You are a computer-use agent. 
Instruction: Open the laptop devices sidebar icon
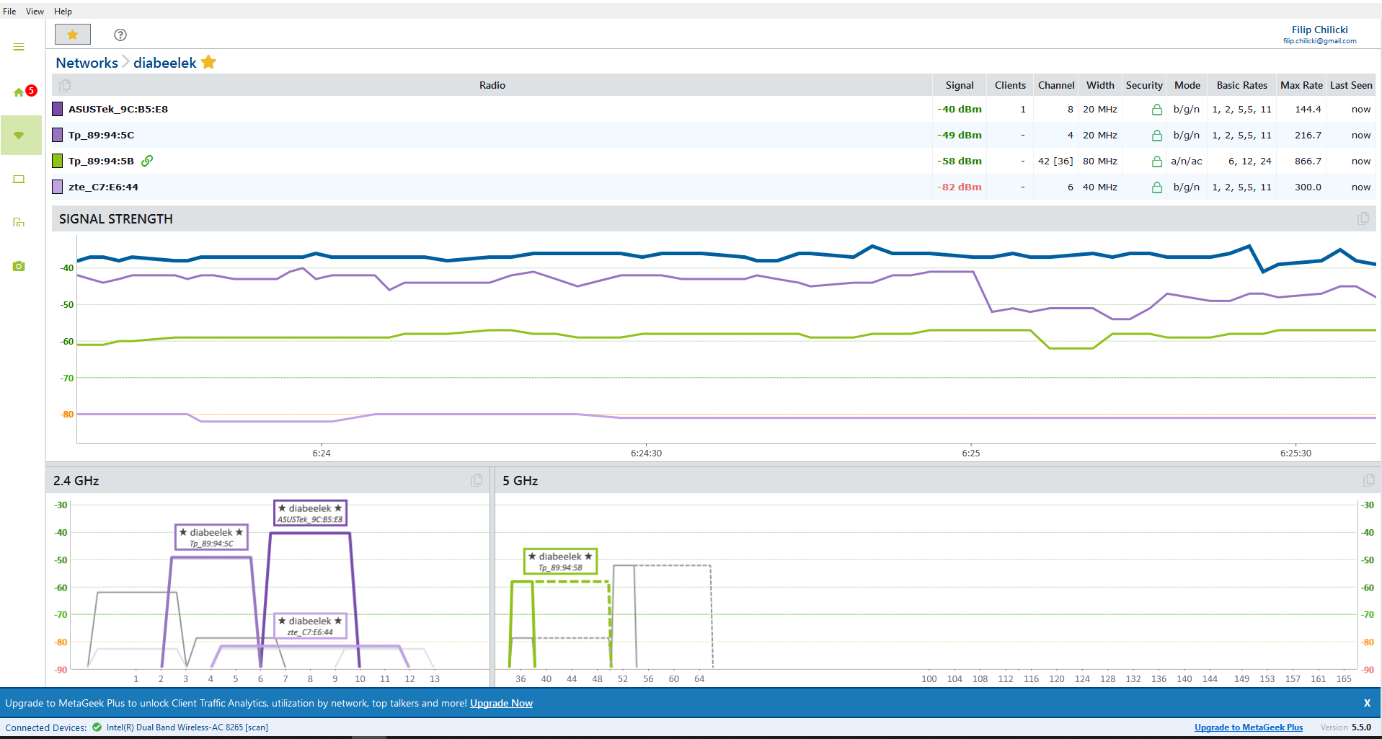click(19, 179)
